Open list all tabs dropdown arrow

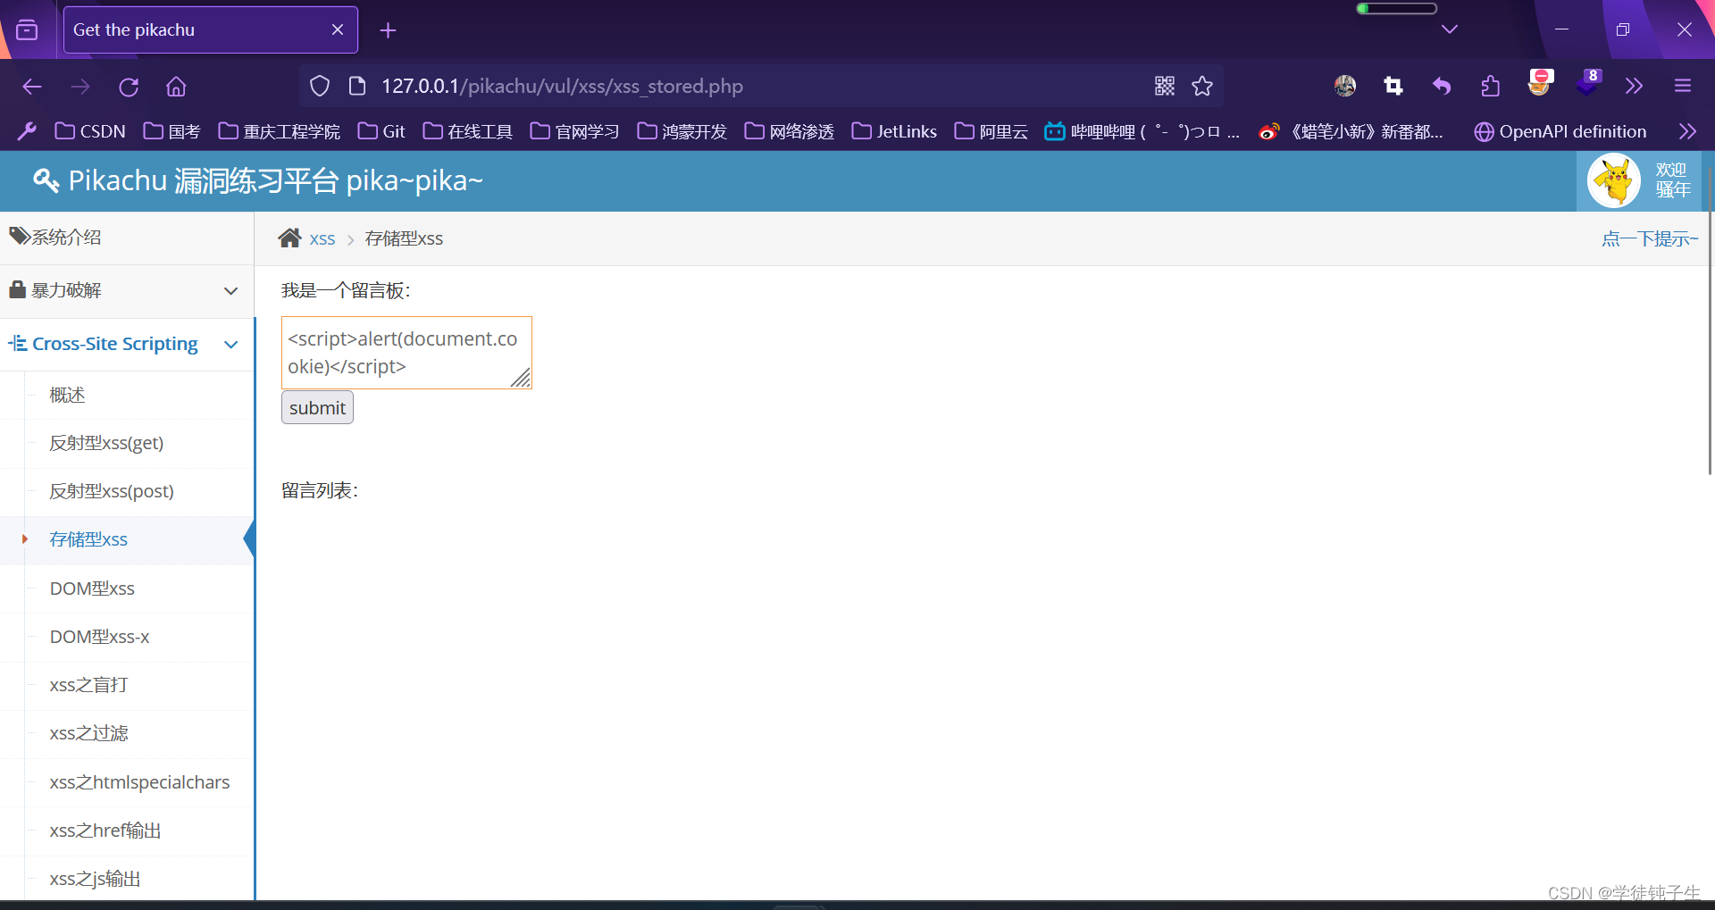point(1450,29)
